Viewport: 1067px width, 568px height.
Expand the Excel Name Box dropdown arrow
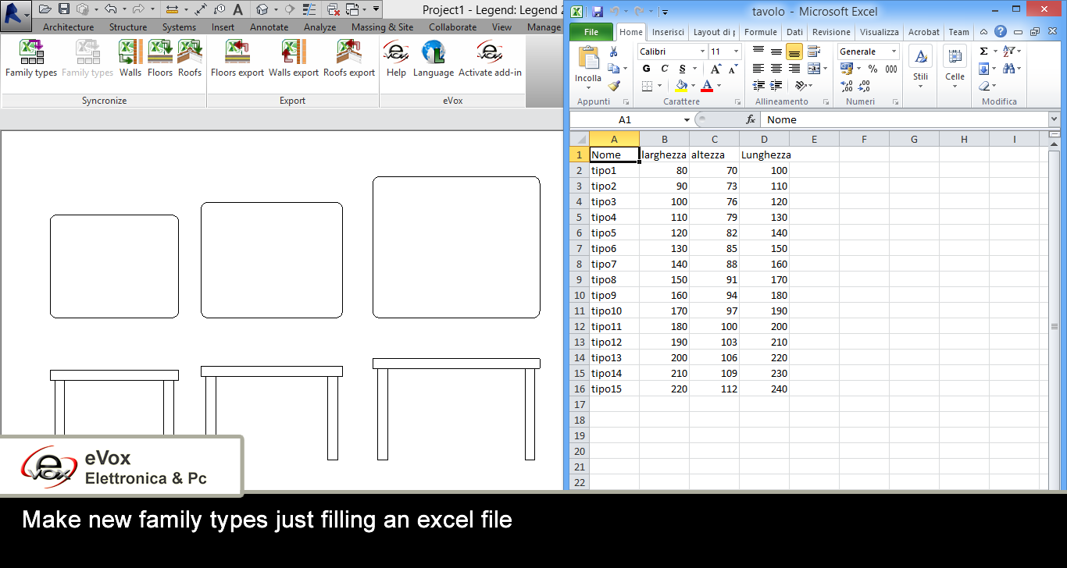click(687, 119)
